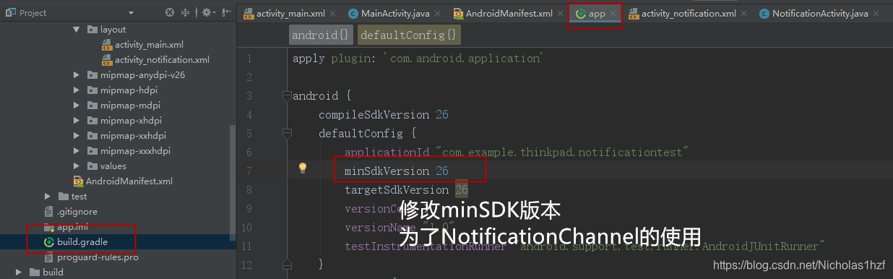Click the .gitignore file icon
Image resolution: width=893 pixels, height=279 pixels.
(49, 212)
